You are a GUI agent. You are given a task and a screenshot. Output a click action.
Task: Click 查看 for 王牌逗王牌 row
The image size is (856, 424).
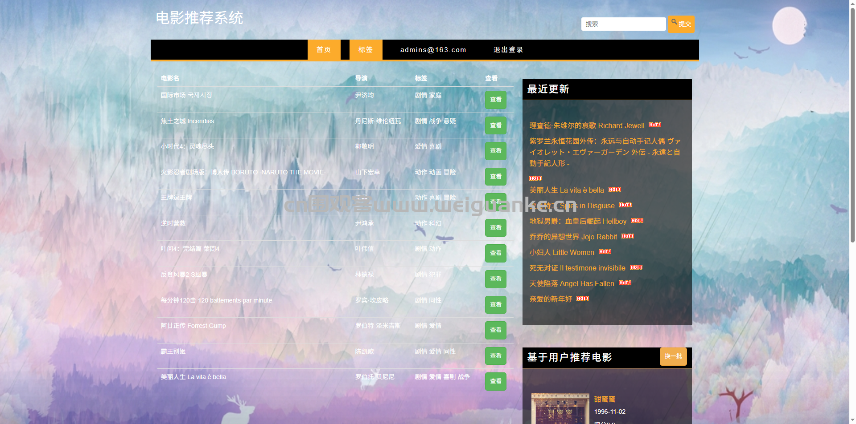[496, 202]
